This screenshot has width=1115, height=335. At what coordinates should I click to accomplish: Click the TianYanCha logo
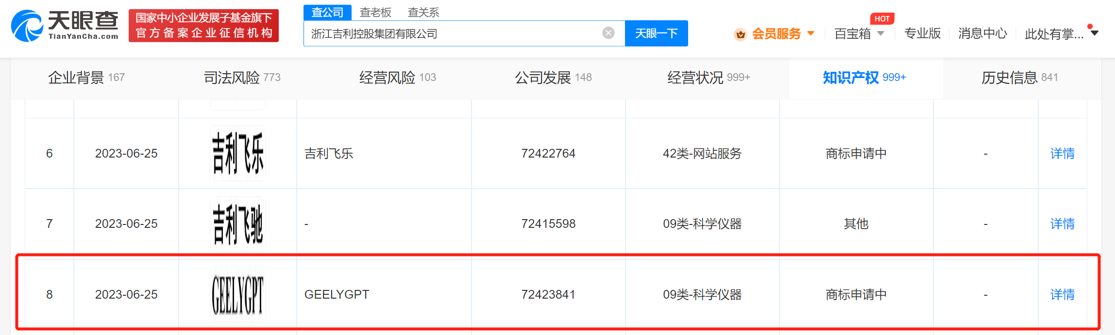click(x=65, y=26)
